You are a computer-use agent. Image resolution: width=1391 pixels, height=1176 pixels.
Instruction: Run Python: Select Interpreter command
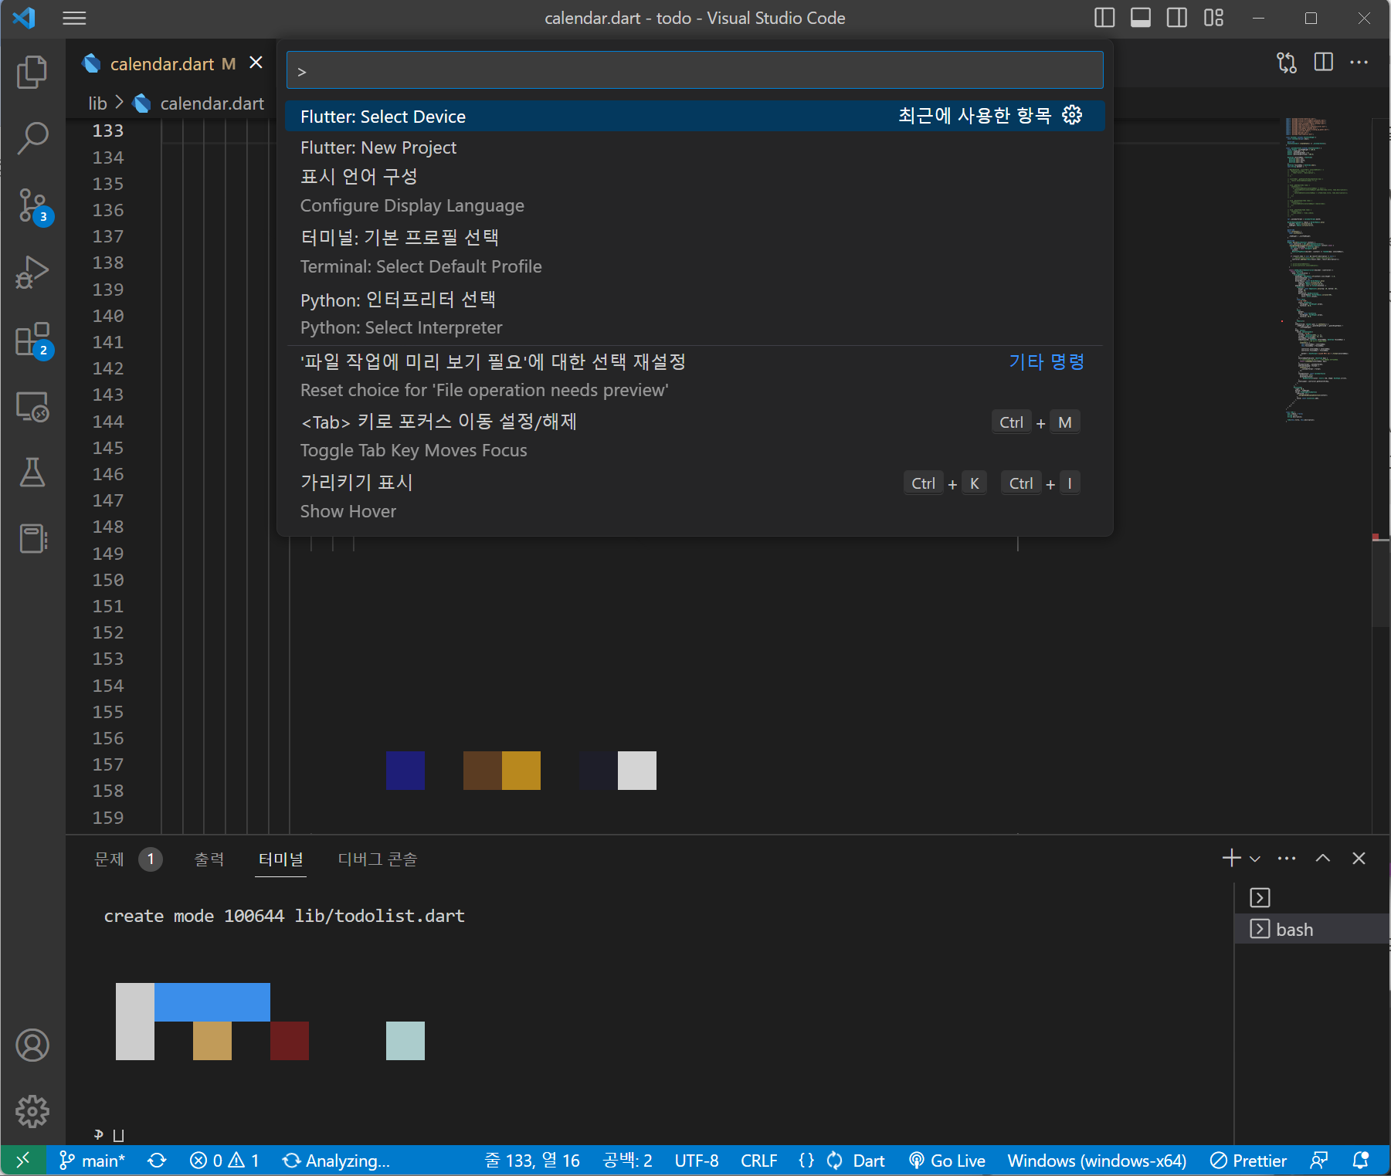pyautogui.click(x=694, y=313)
